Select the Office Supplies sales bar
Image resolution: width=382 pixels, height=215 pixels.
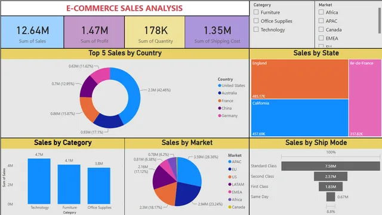pyautogui.click(x=99, y=186)
